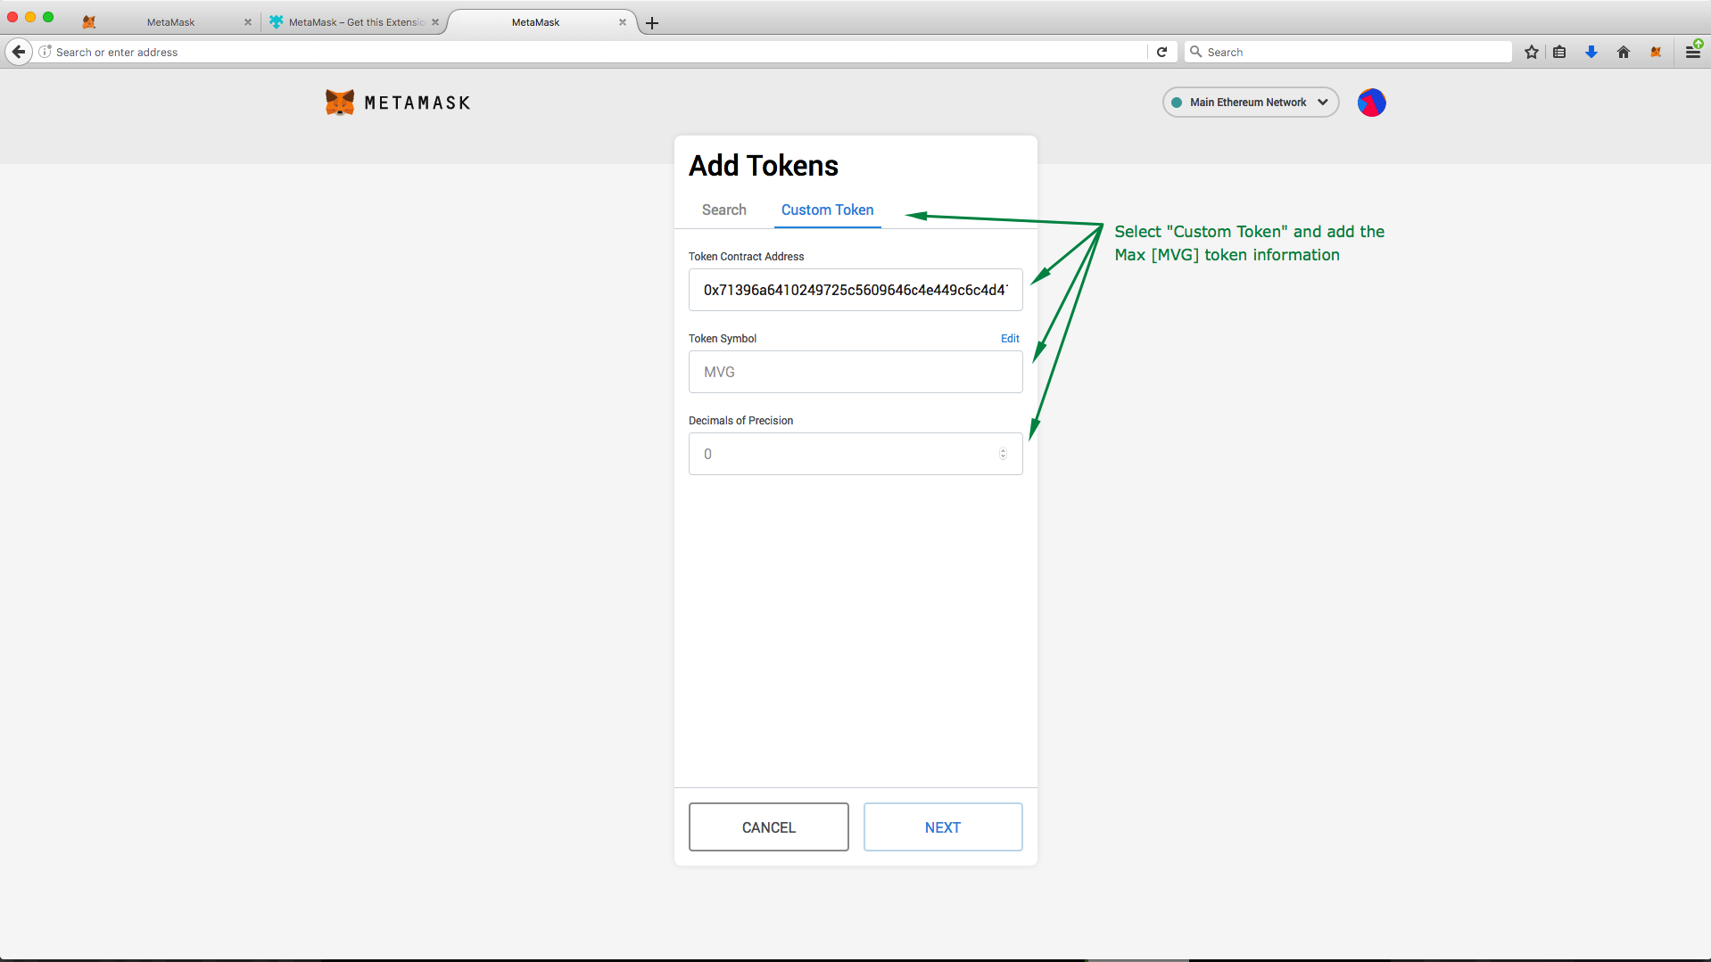Click the browser Search box
1711x962 pixels.
pos(1349,52)
